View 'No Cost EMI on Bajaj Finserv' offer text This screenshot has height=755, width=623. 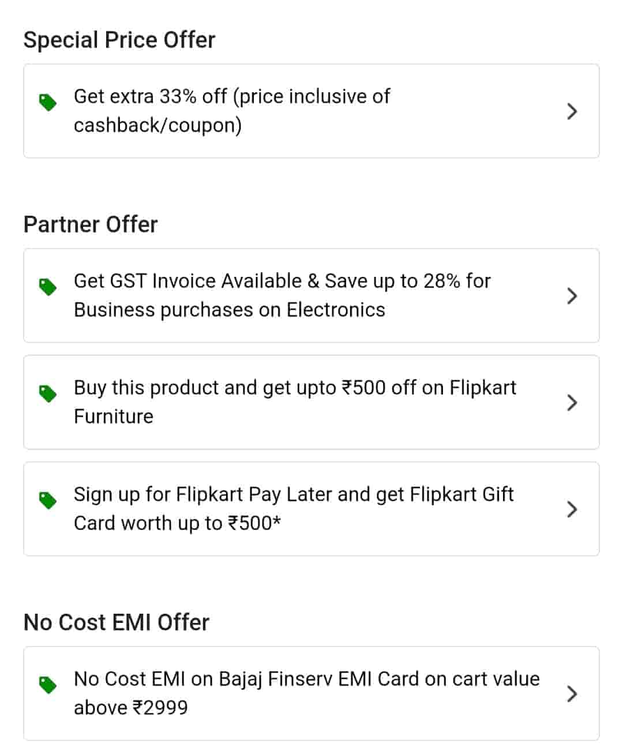click(x=306, y=679)
